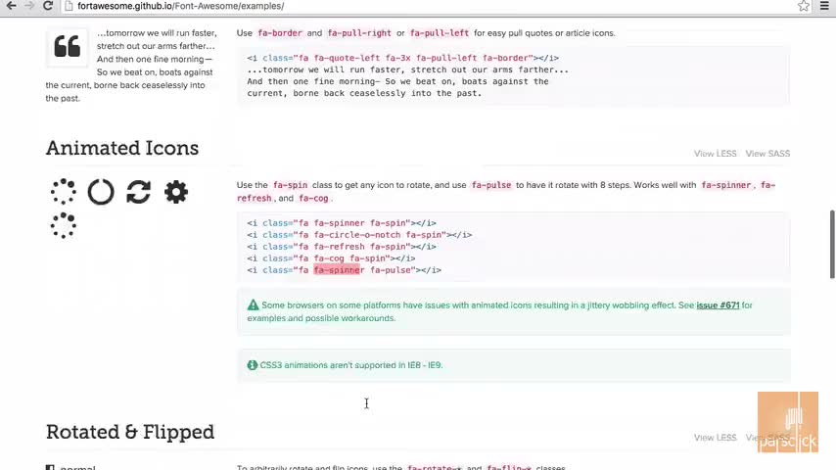
Task: Focus the address bar URL field
Action: 427,6
